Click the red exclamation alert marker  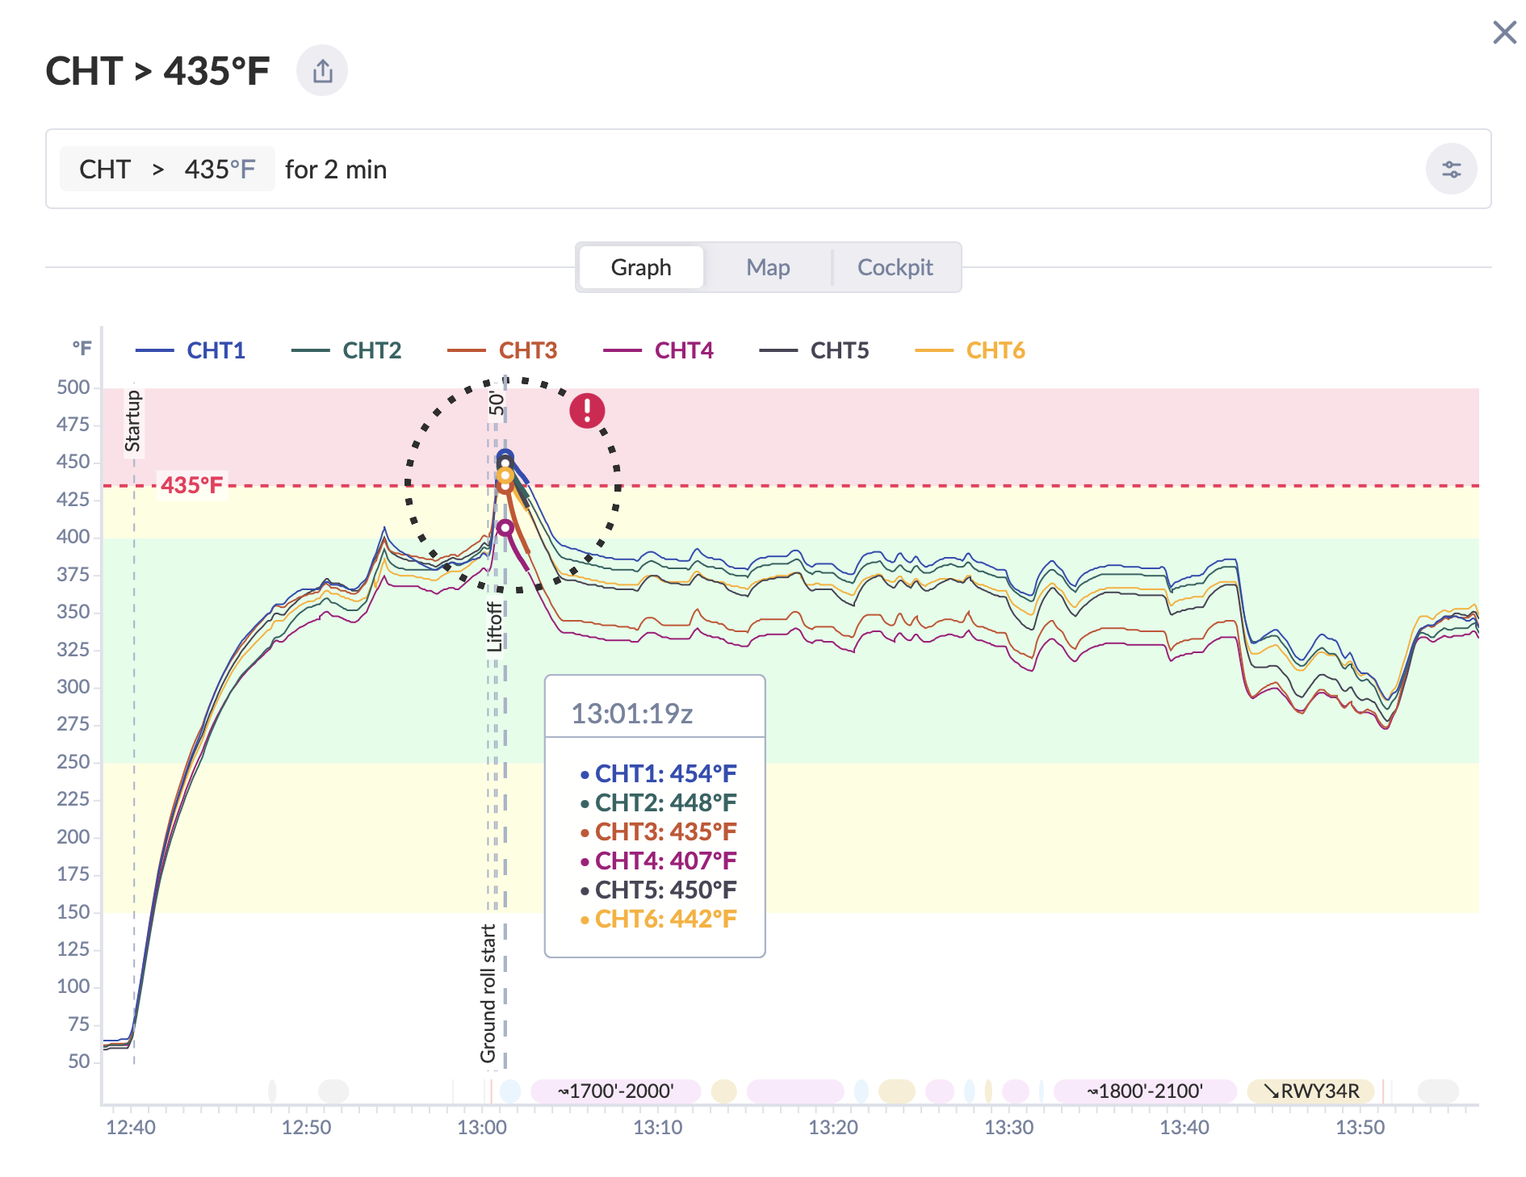click(587, 410)
